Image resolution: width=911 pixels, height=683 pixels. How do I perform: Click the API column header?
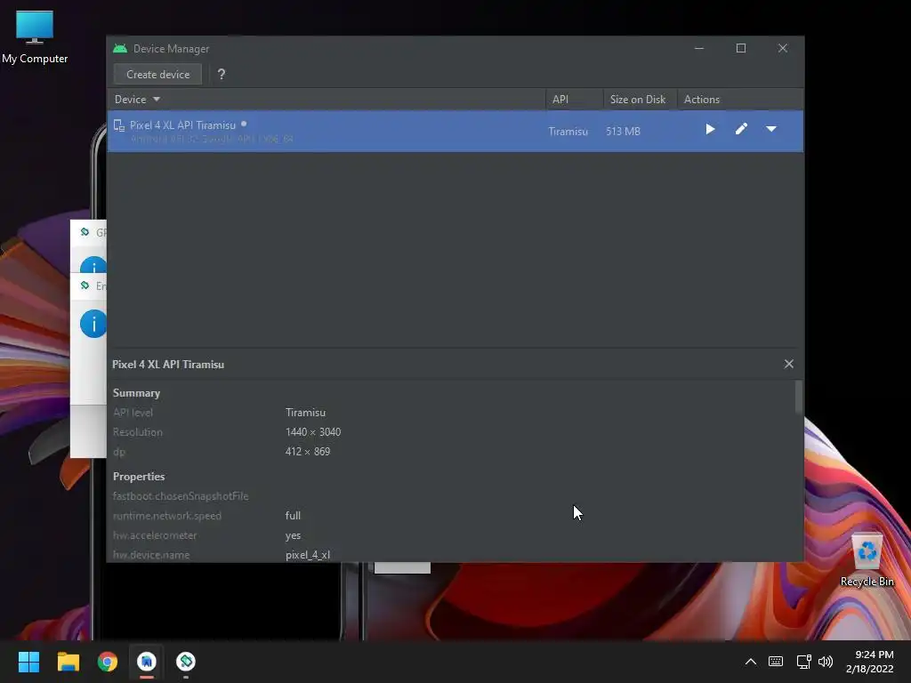click(x=560, y=100)
